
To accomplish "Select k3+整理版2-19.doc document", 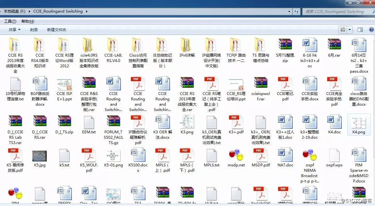I will 310,127.
